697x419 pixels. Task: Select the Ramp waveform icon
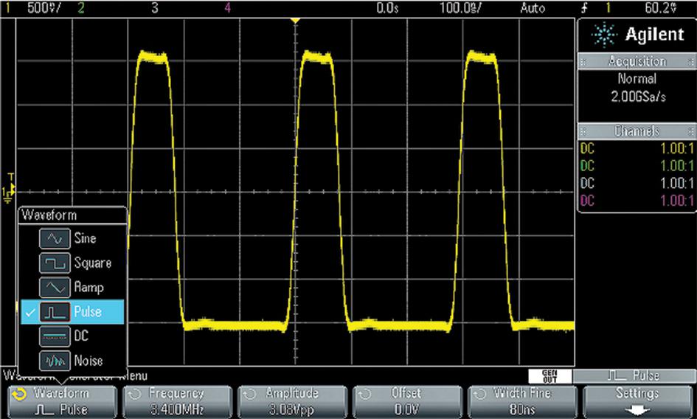(x=55, y=288)
